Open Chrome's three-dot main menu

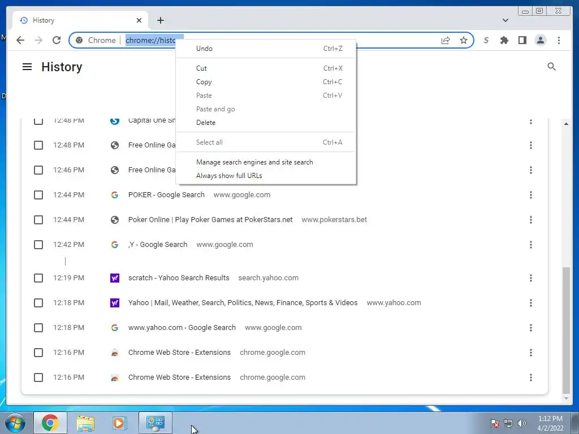[x=559, y=40]
